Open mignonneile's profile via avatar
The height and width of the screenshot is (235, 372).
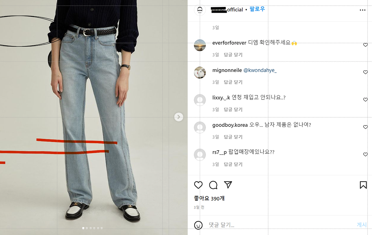tap(200, 73)
